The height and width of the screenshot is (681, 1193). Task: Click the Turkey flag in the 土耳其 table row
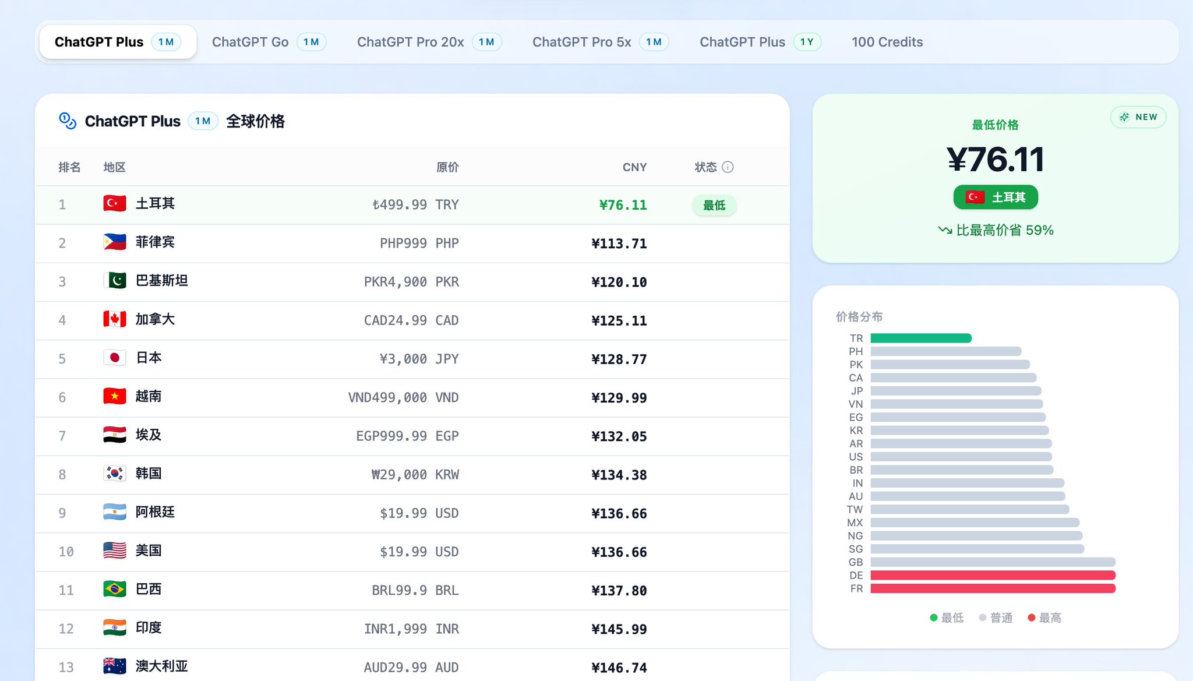[115, 203]
